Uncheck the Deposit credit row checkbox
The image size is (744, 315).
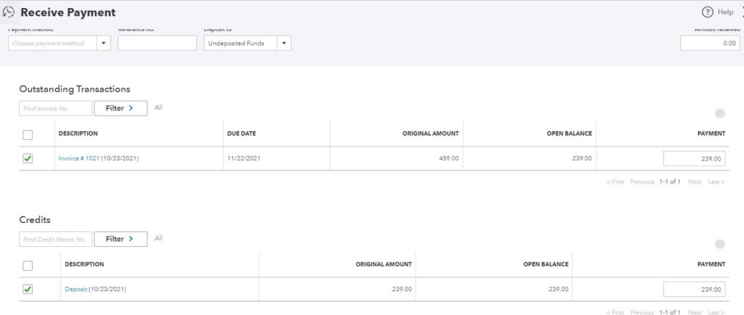(28, 289)
